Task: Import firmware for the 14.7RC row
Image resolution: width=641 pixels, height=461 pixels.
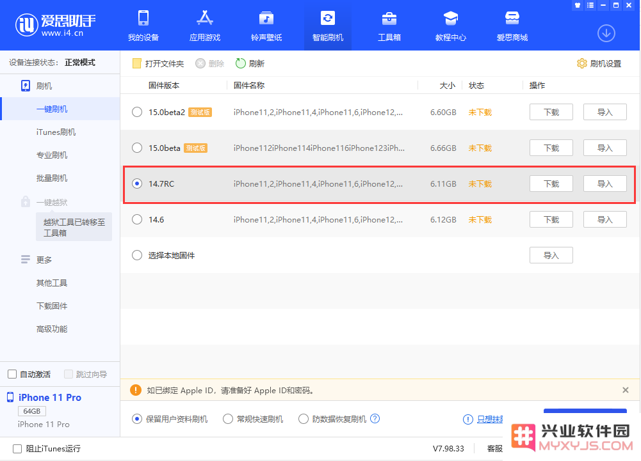Action: tap(604, 184)
